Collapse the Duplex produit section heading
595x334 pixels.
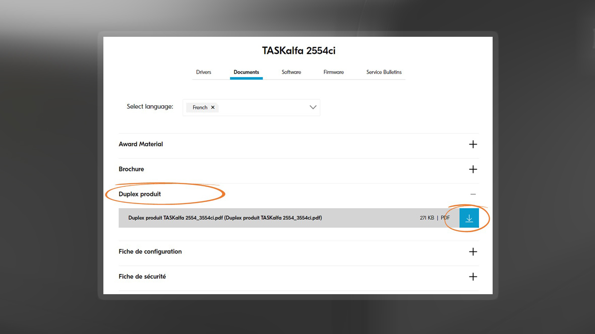[140, 194]
